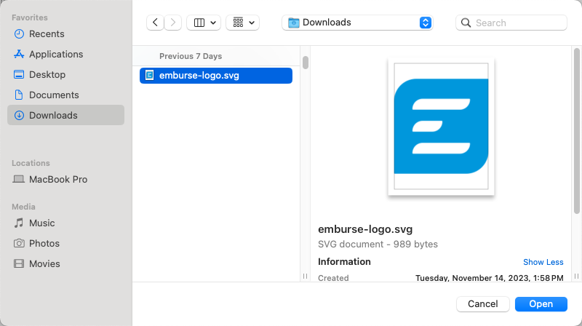Go forward to next folder
582x326 pixels.
coord(173,23)
